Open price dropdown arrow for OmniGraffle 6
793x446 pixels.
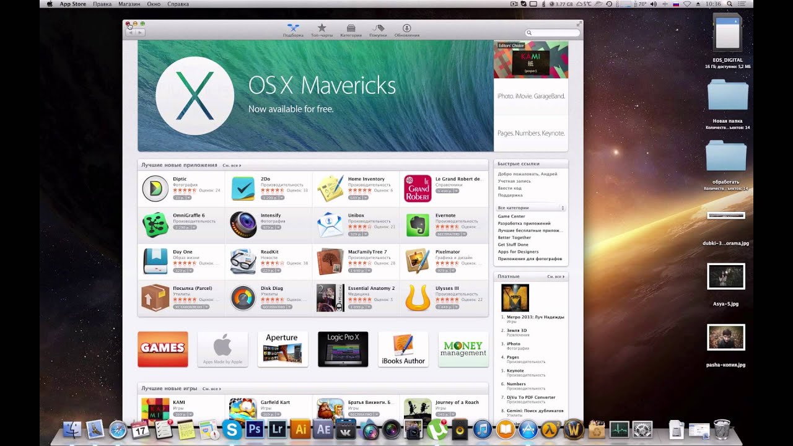[195, 227]
